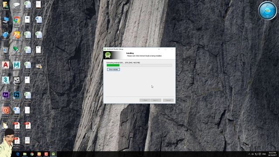Click the Android Studio logo in setup header
Image resolution: width=279 pixels, height=157 pixels.
[x=108, y=55]
